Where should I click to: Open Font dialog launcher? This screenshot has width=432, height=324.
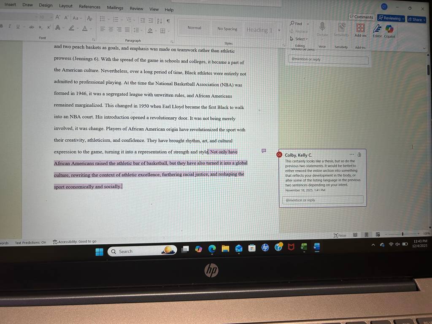click(x=93, y=39)
